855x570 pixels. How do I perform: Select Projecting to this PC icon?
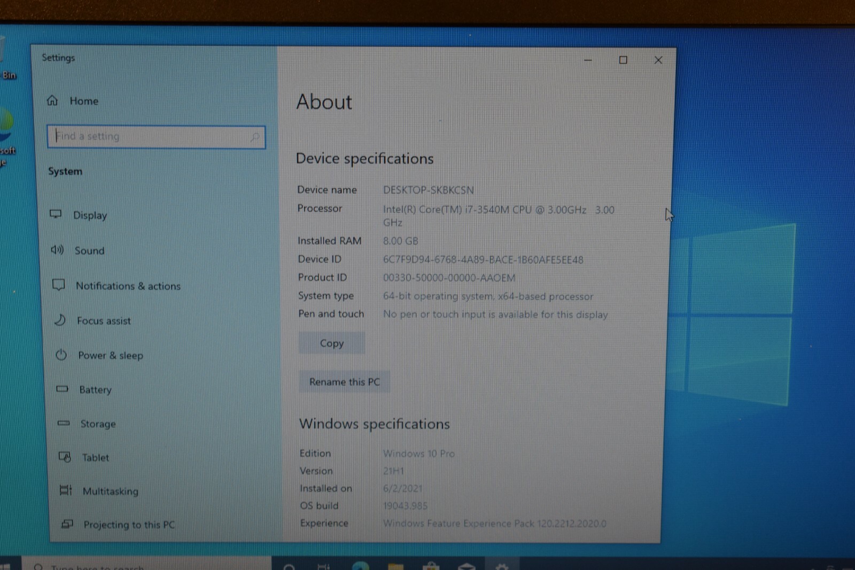point(67,524)
